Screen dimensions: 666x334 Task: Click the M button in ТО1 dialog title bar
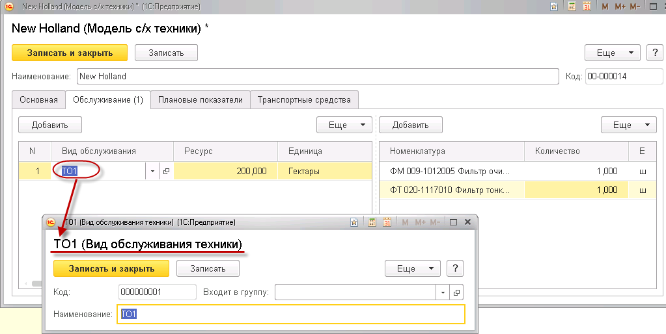[405, 222]
